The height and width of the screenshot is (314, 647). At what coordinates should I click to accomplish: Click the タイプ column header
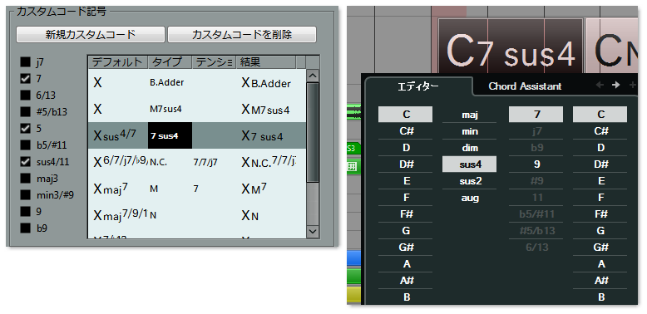[x=170, y=62]
